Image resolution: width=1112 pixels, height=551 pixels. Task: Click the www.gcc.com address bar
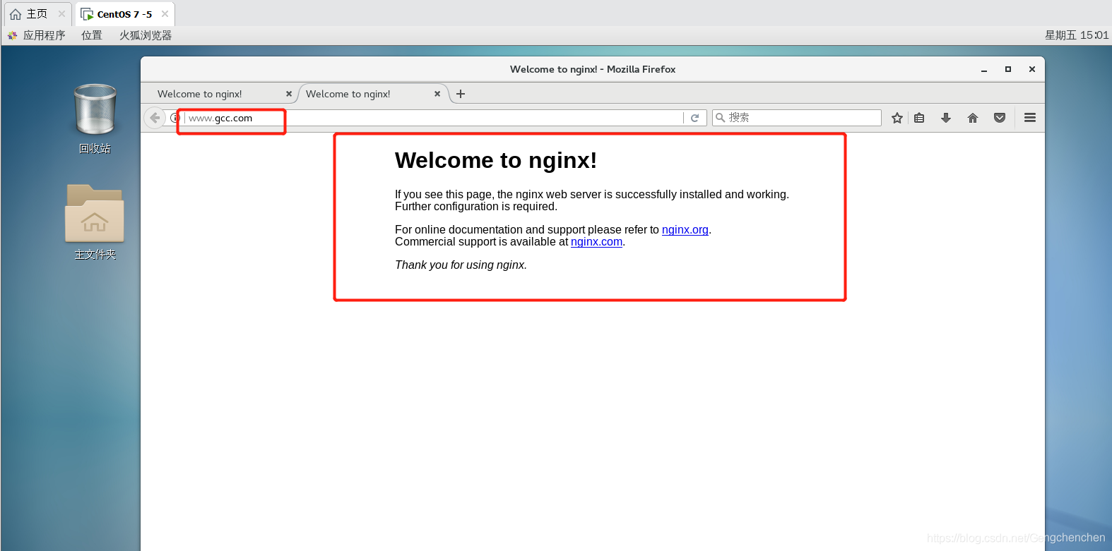[434, 118]
